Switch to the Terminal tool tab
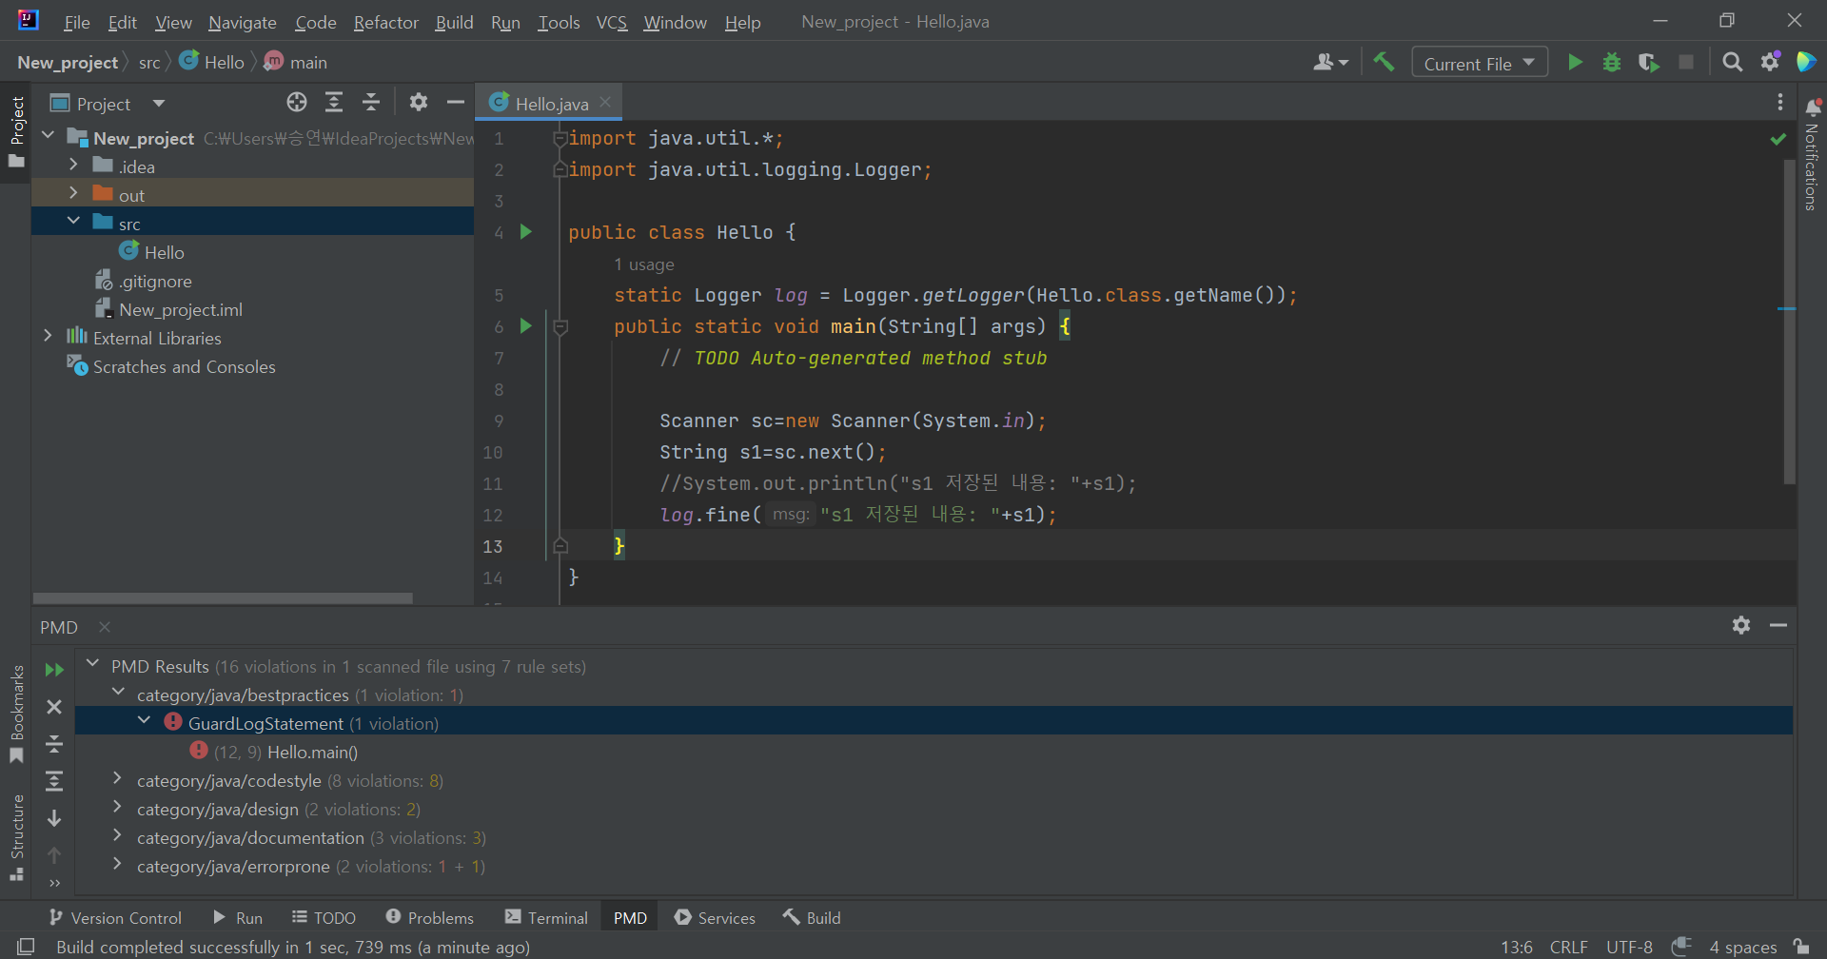Image resolution: width=1827 pixels, height=959 pixels. (x=546, y=917)
